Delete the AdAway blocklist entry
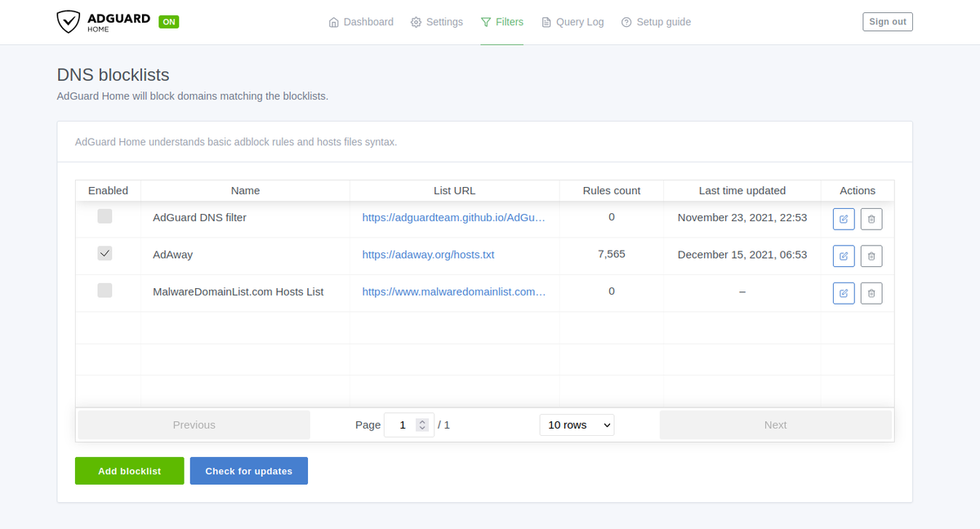 (871, 256)
